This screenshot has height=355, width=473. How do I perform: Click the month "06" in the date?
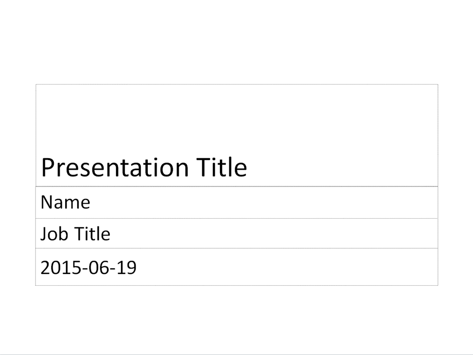pos(94,268)
